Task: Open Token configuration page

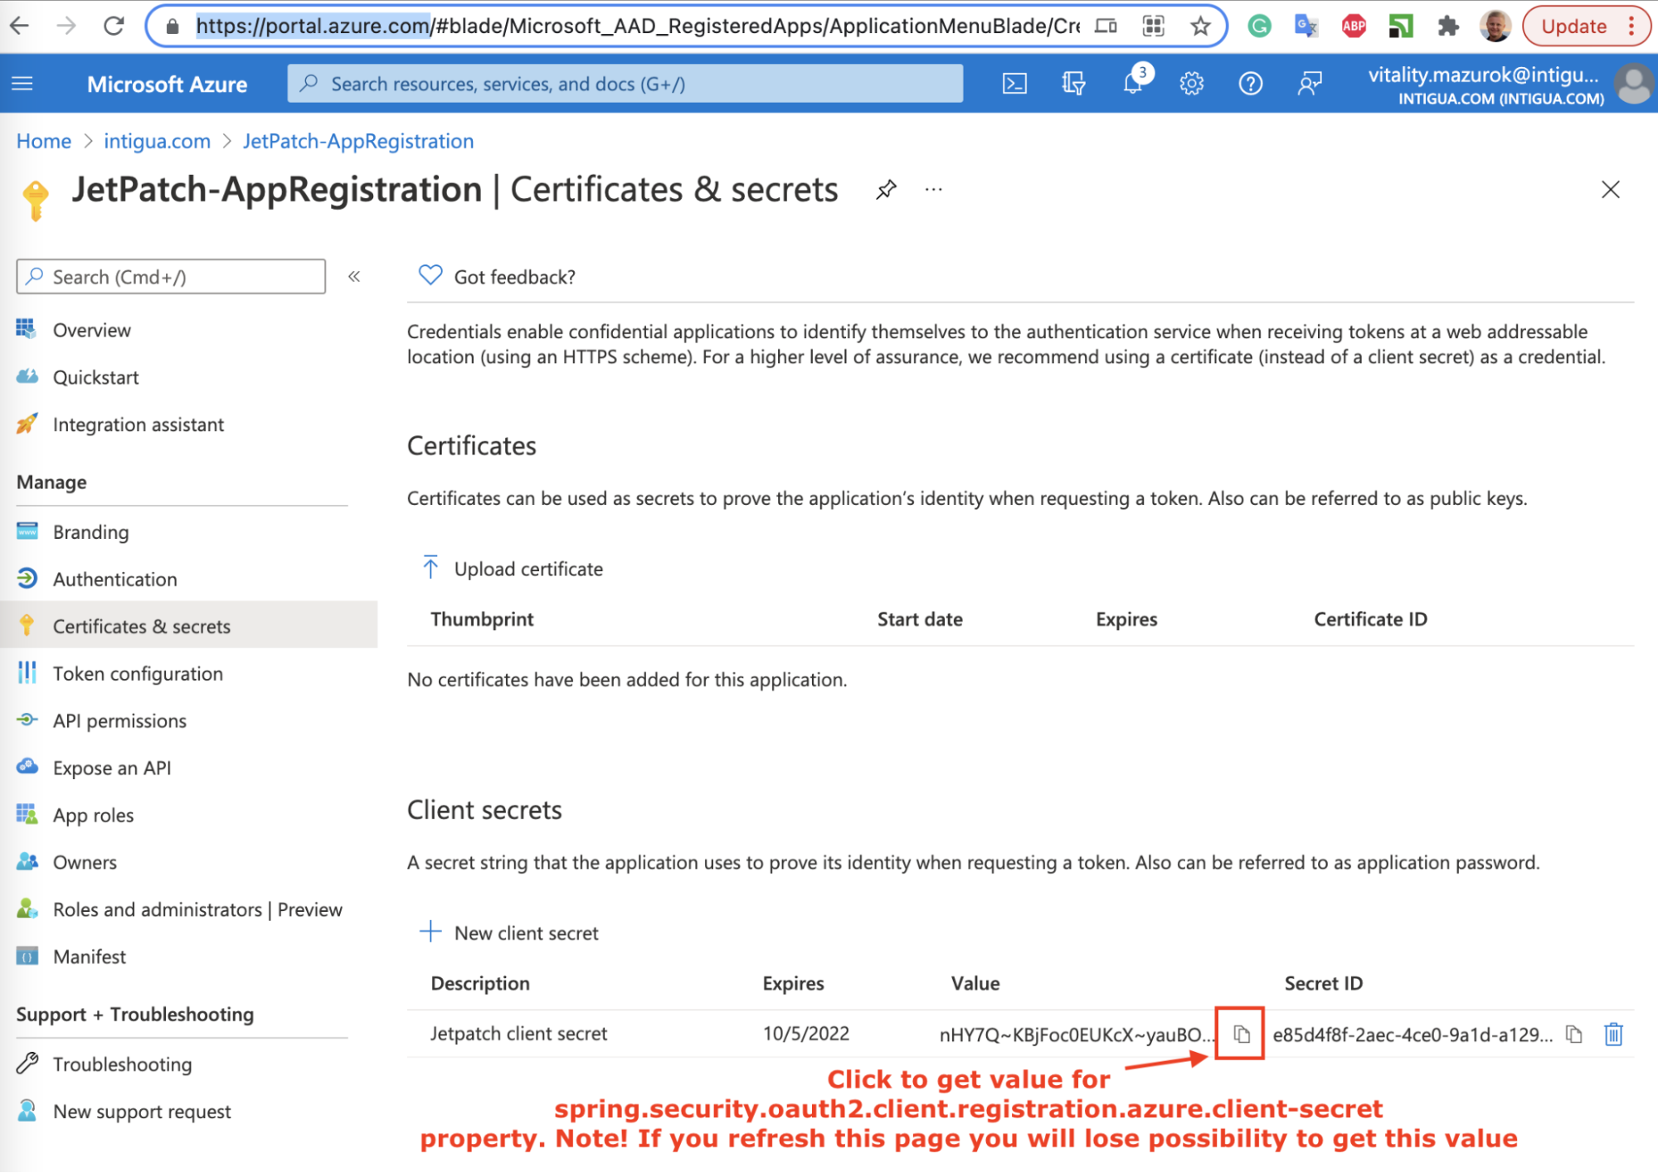Action: [x=138, y=673]
